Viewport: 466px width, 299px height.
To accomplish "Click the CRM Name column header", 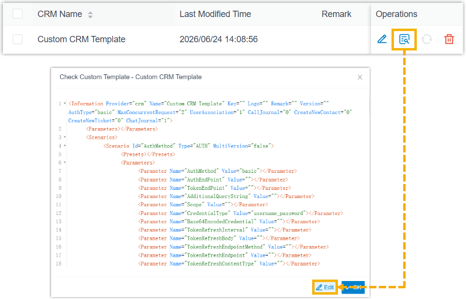I will (x=60, y=14).
